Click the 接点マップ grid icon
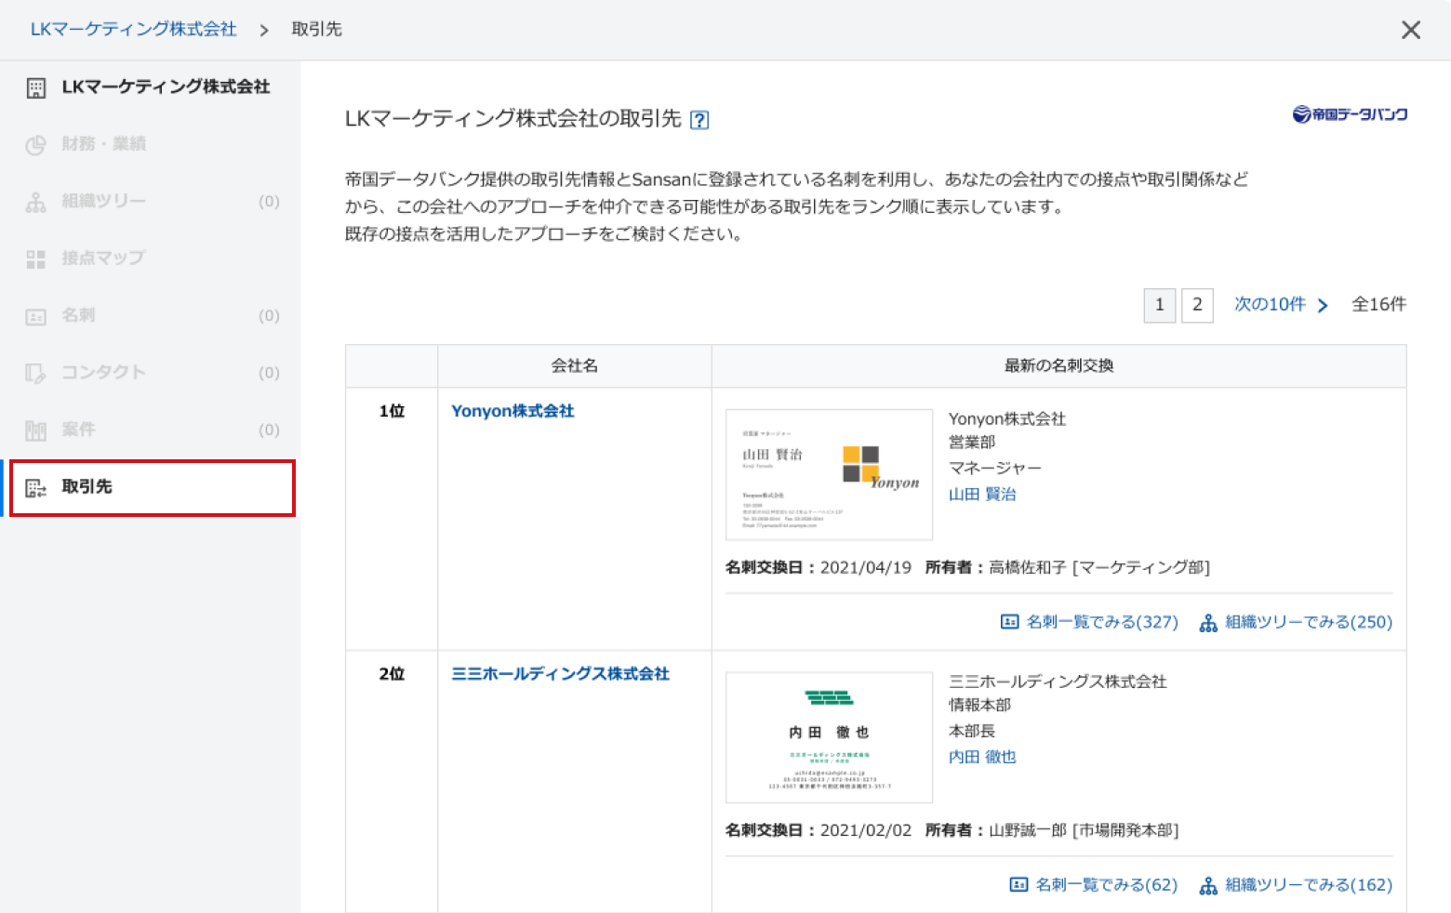The height and width of the screenshot is (913, 1451). [36, 259]
